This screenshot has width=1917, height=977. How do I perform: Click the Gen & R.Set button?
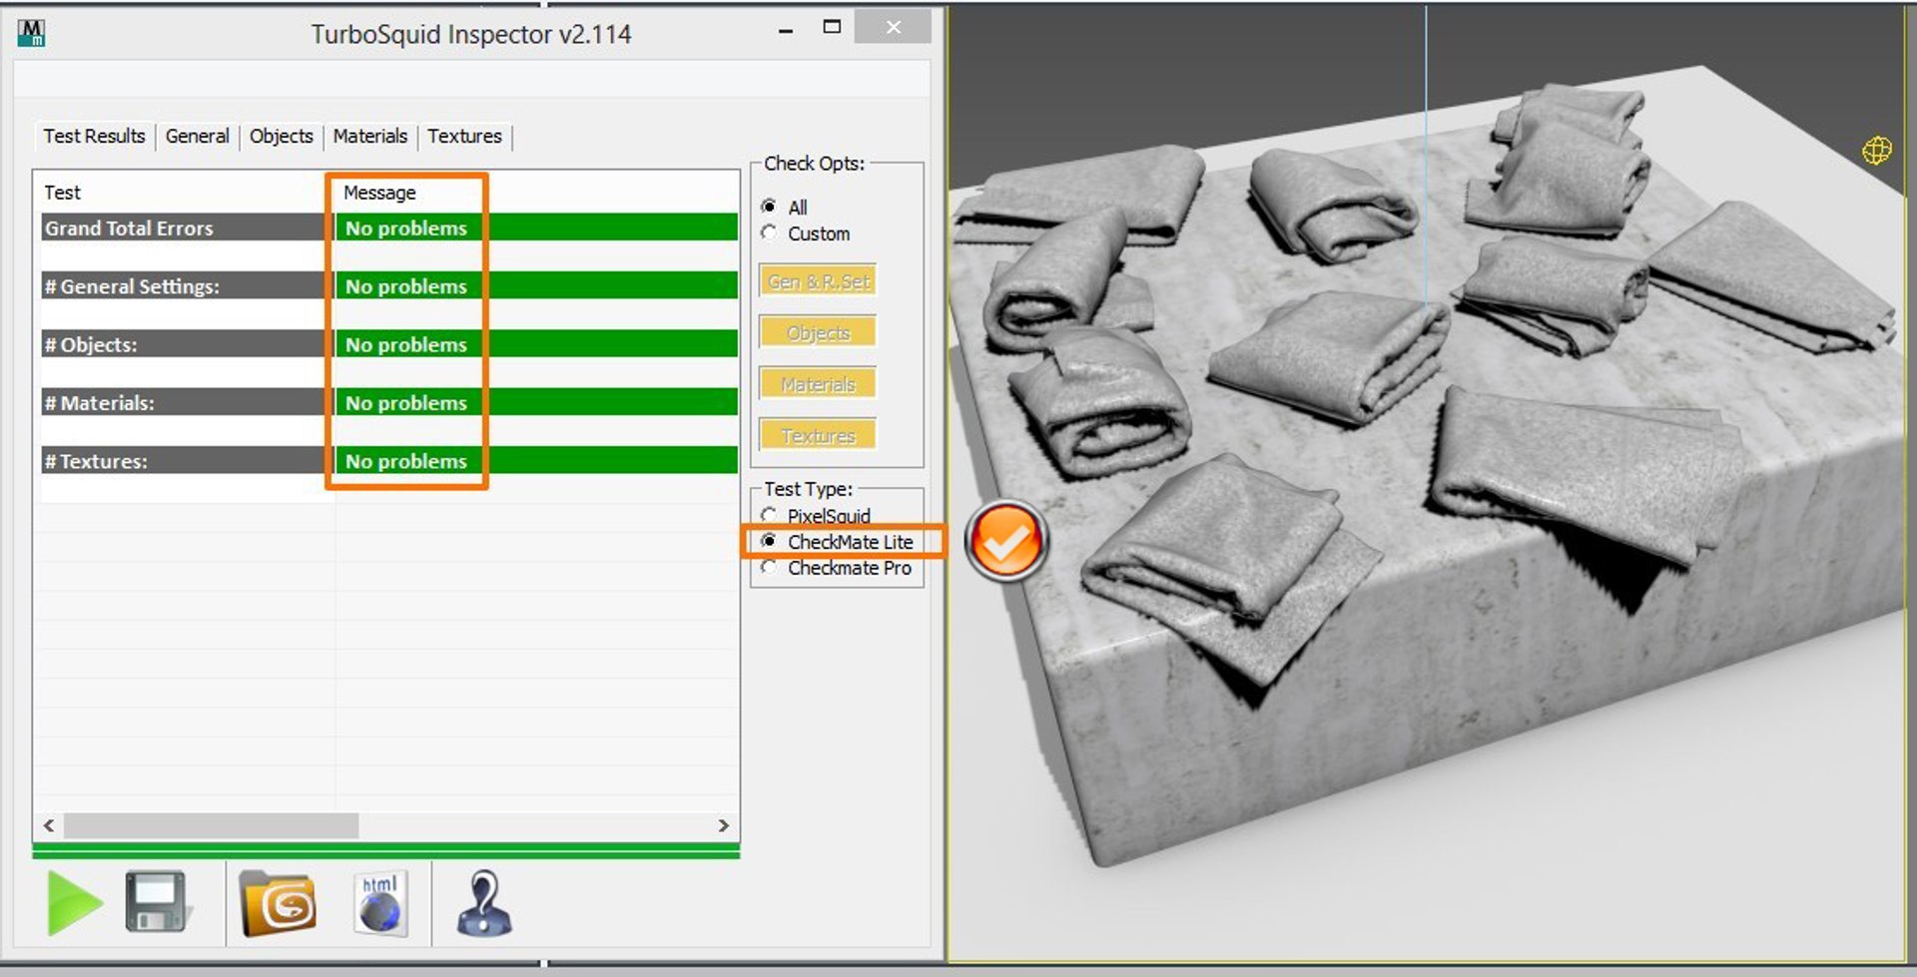click(818, 281)
